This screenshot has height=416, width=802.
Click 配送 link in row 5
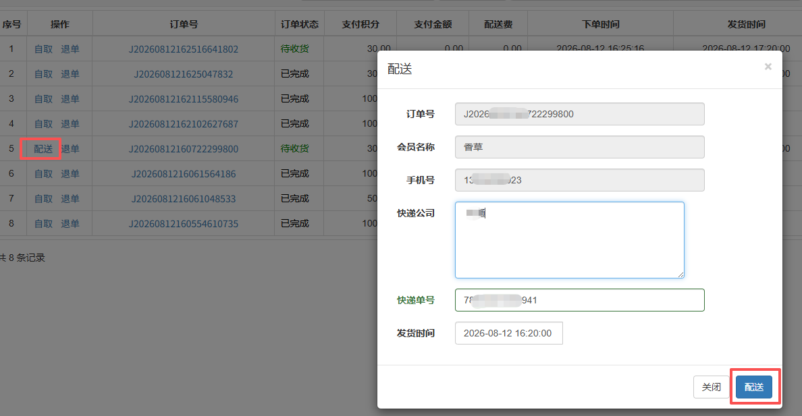[x=43, y=149]
